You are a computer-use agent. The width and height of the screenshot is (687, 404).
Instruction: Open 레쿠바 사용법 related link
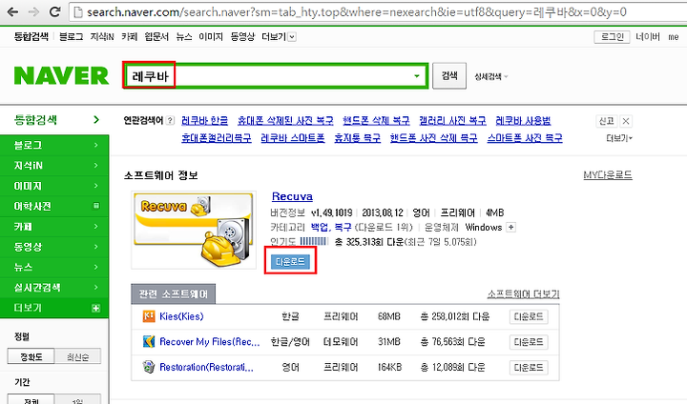pyautogui.click(x=523, y=120)
